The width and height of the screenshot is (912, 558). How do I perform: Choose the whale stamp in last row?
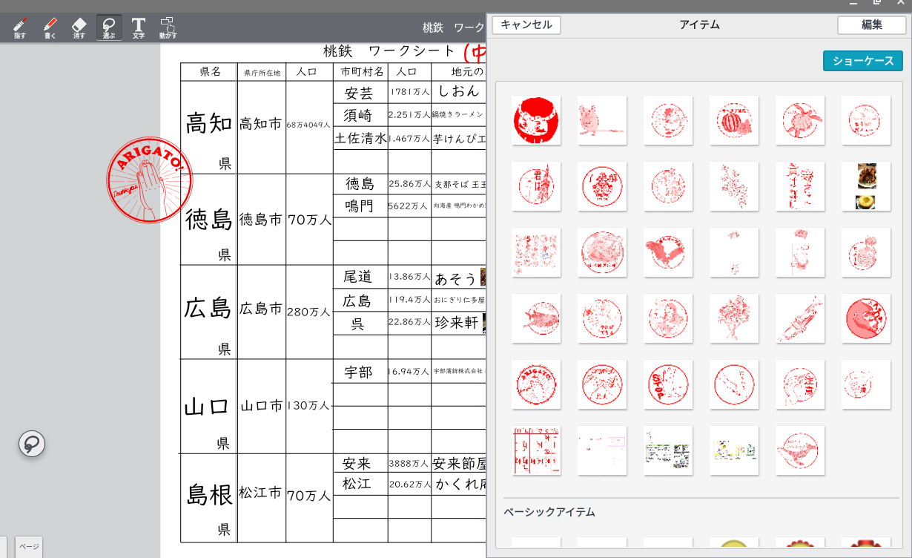click(799, 450)
